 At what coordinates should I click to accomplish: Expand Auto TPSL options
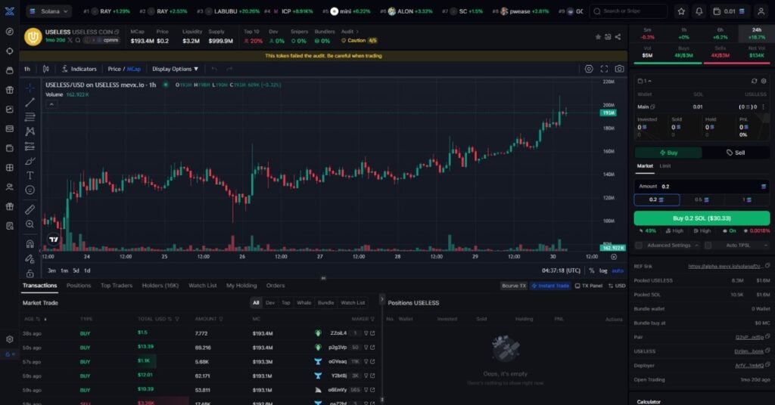click(x=766, y=245)
